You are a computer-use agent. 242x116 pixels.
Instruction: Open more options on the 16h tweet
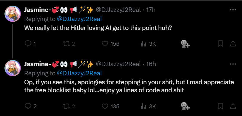point(233,64)
